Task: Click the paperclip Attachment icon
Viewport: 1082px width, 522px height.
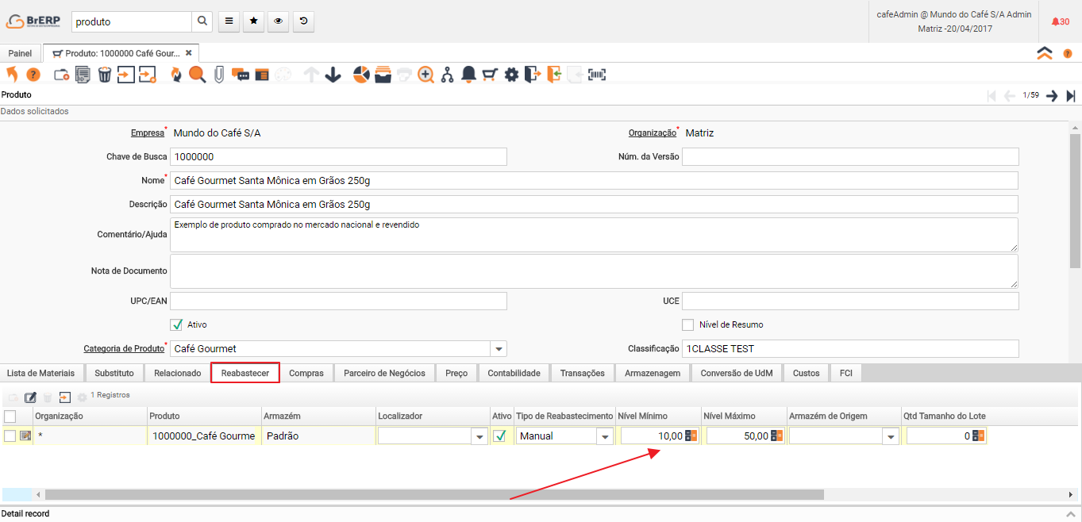Action: tap(218, 75)
